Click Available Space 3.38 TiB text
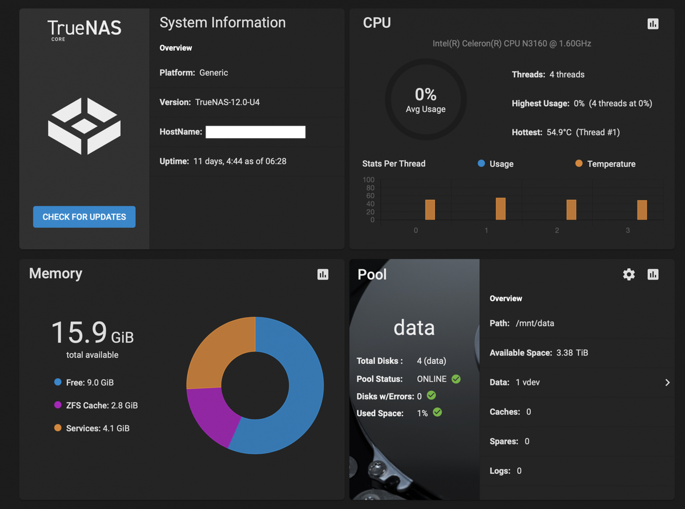 click(x=539, y=353)
